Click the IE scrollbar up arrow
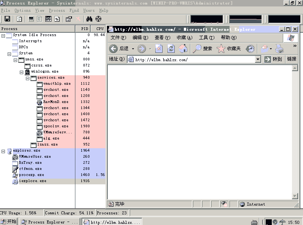303x225 pixels. coord(295,68)
